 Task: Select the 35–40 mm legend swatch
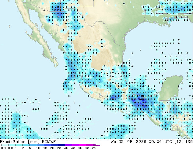coord(75,145)
